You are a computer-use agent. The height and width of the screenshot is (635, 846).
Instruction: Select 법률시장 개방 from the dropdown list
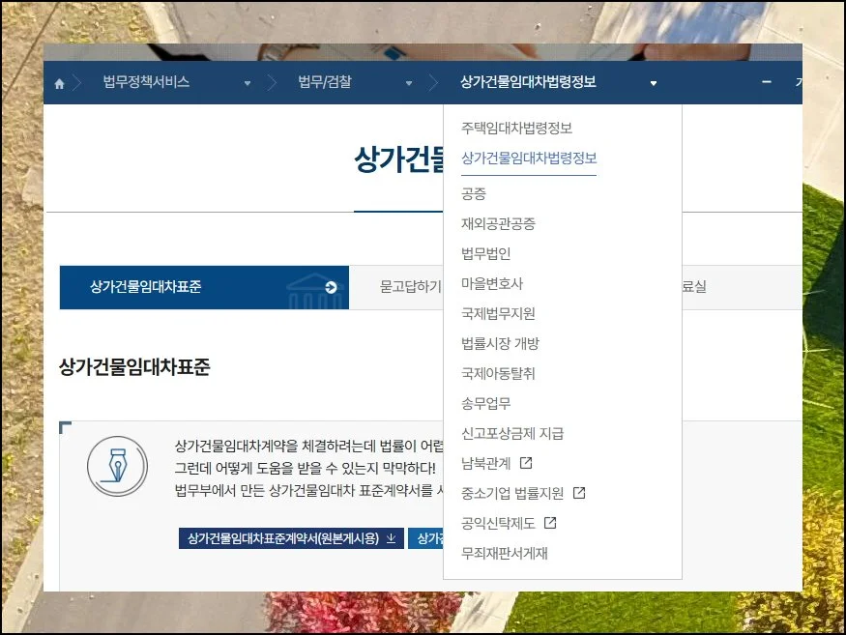tap(500, 343)
